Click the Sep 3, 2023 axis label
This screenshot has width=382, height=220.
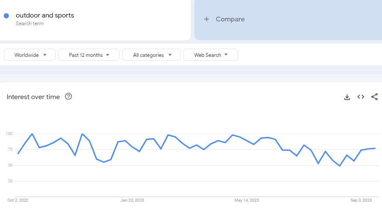point(361,200)
